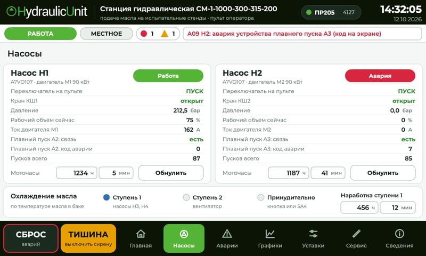Click the info icon for Сведения

coord(399,234)
